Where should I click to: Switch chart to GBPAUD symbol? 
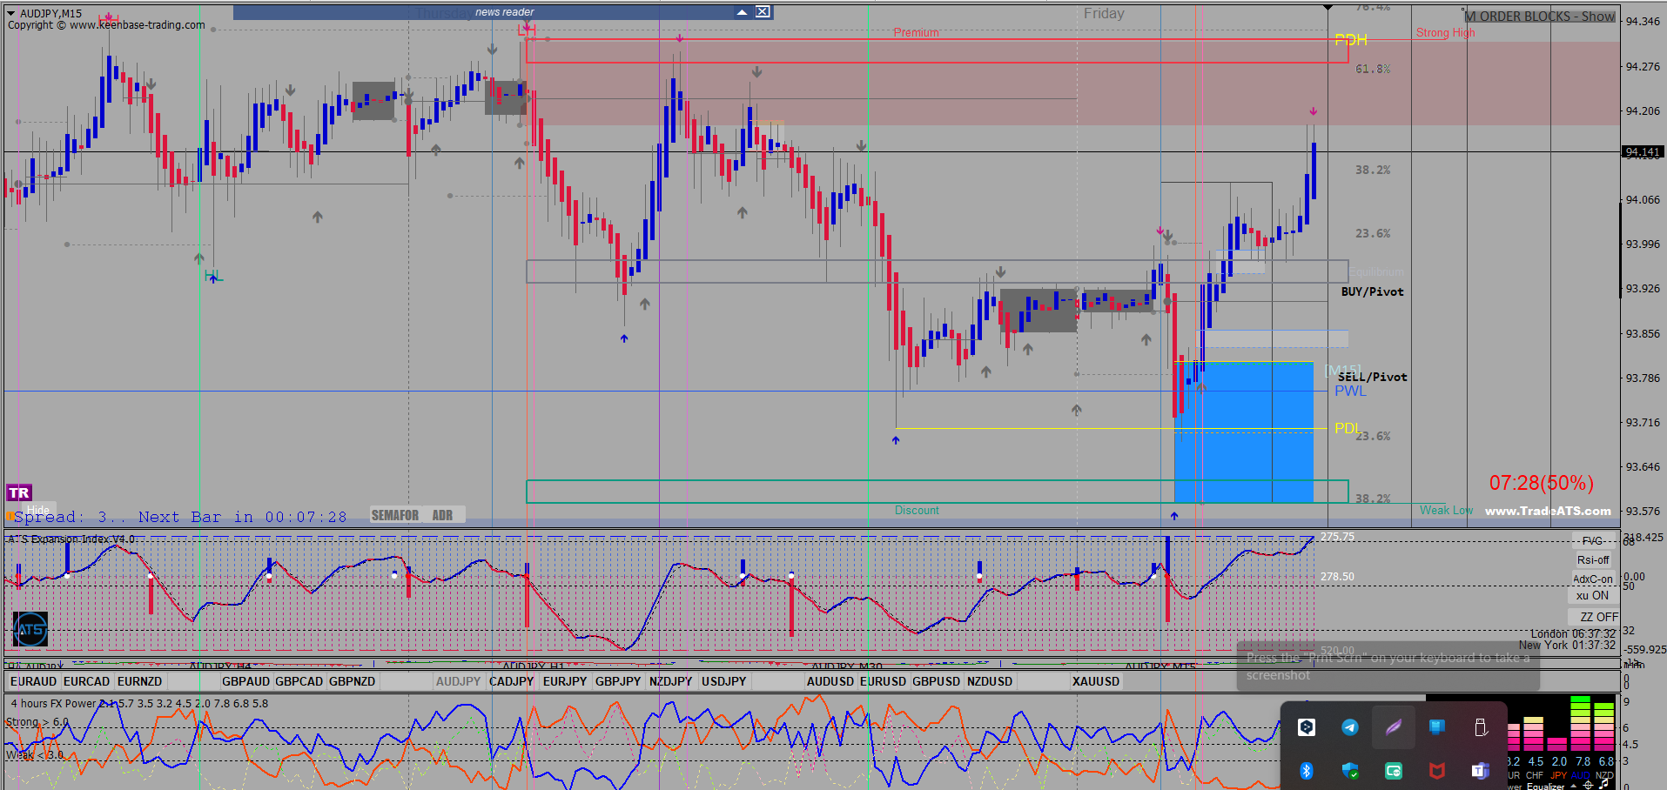click(x=246, y=681)
